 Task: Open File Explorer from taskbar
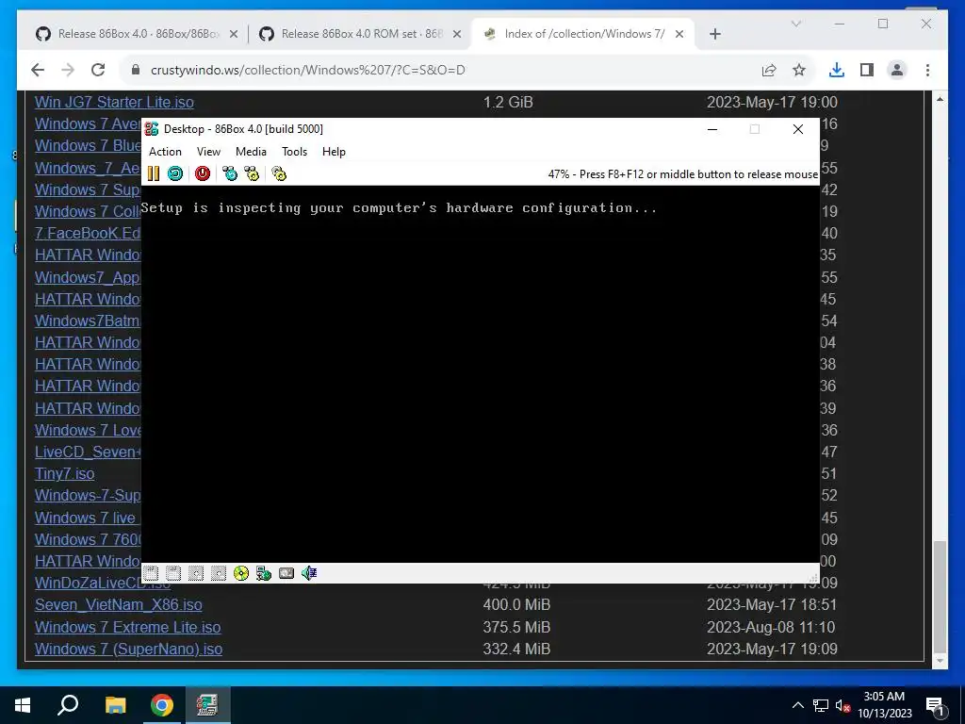pyautogui.click(x=115, y=705)
